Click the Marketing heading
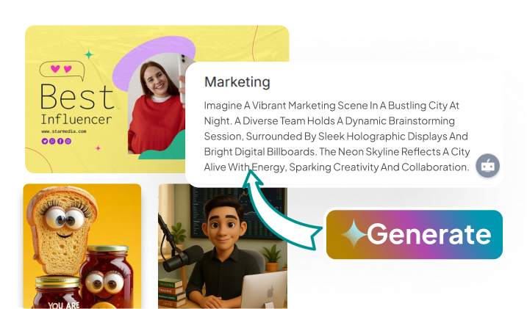This screenshot has height=309, width=527. [x=237, y=82]
